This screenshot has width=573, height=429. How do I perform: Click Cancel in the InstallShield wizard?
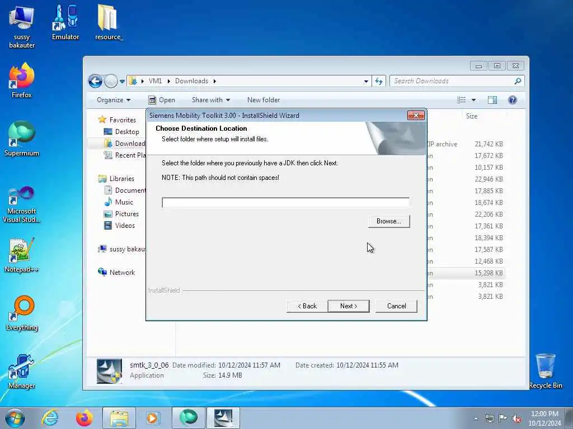coord(396,306)
